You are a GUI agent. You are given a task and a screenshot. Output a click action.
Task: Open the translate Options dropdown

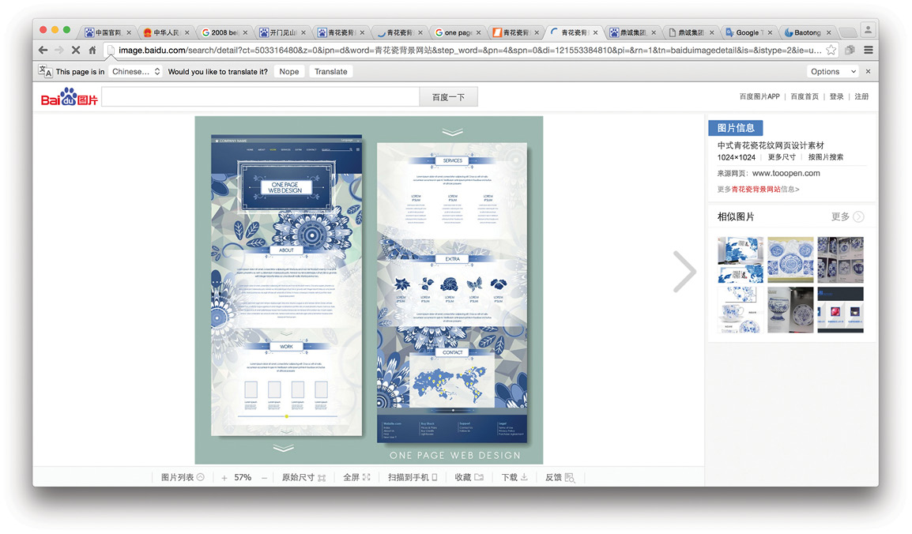(x=833, y=71)
